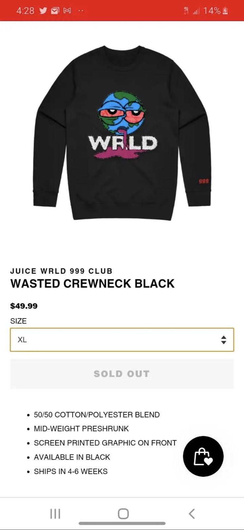Tap the Twitter notification icon in status bar

pos(43,11)
